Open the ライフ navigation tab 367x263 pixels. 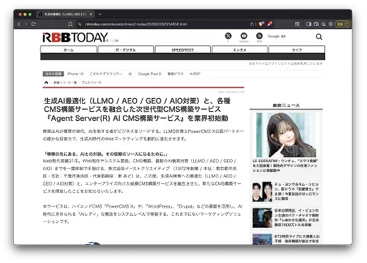[x=297, y=50]
